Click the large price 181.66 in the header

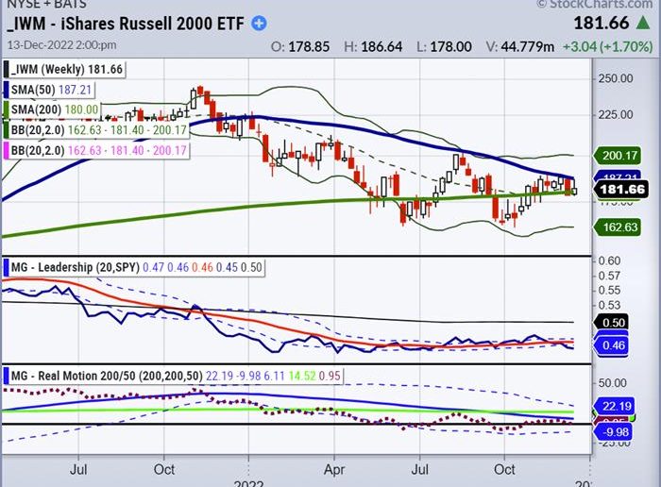pos(602,23)
